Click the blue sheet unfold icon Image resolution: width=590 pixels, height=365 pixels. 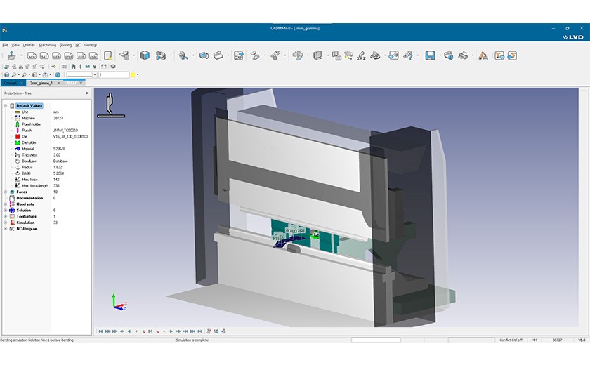[x=204, y=55]
